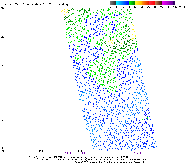Image resolution: width=186 pixels, height=164 pixels.
Task: Click the 'Data buffer is 22 hrs' note
Action: pos(91,160)
